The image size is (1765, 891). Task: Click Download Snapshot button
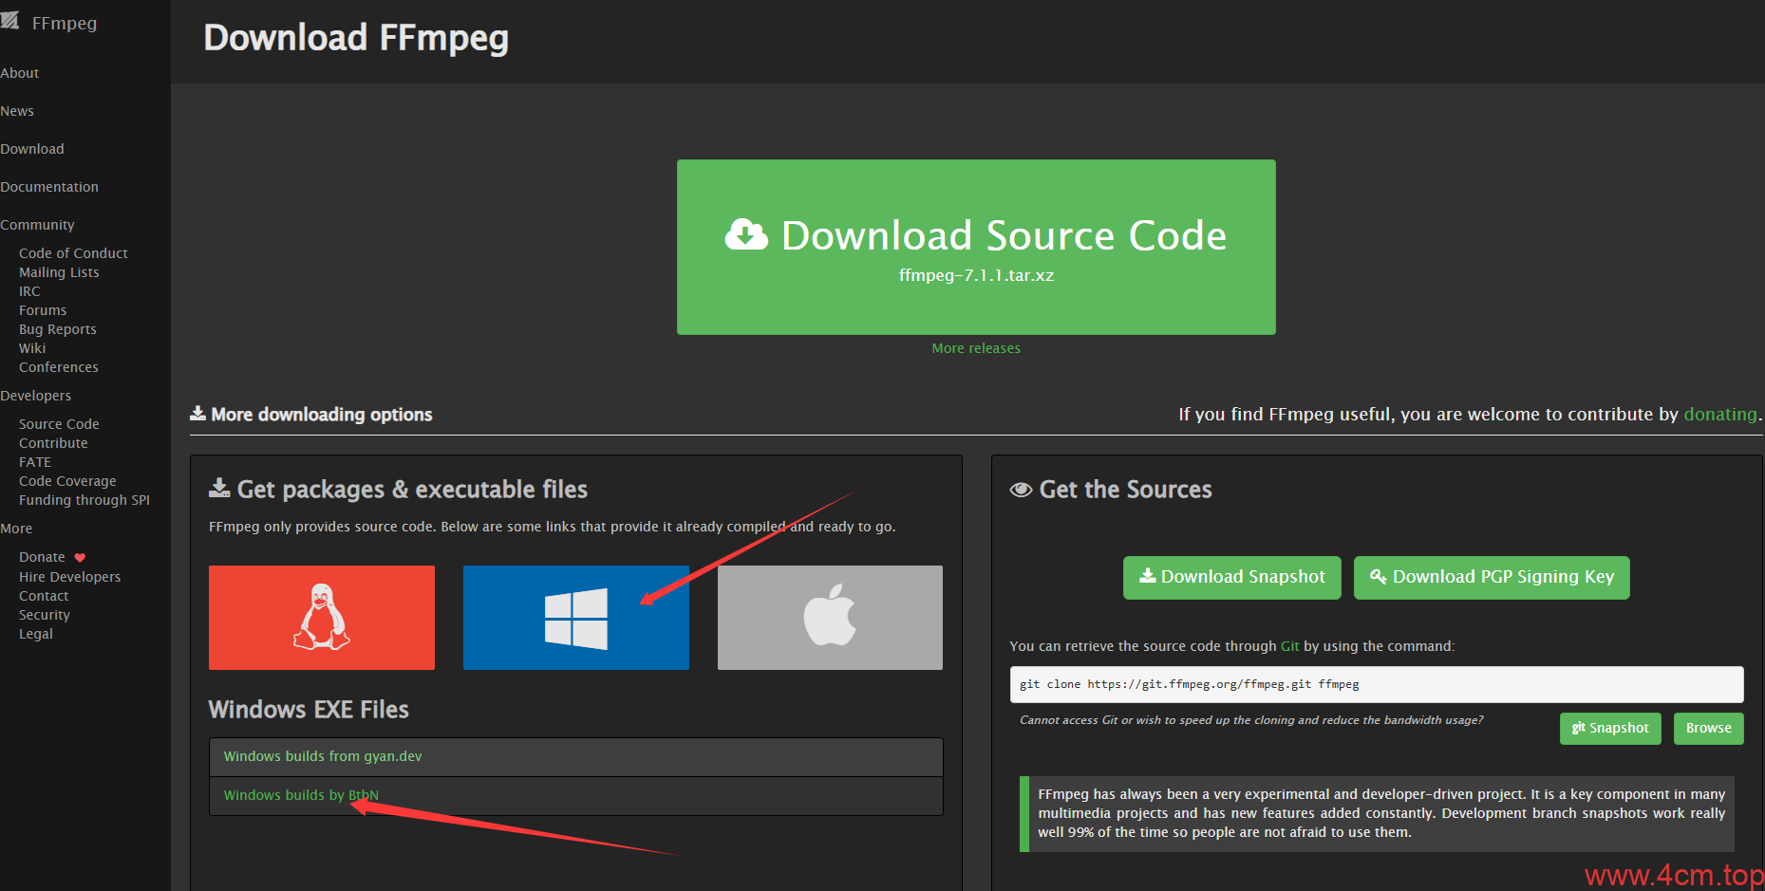pos(1232,577)
